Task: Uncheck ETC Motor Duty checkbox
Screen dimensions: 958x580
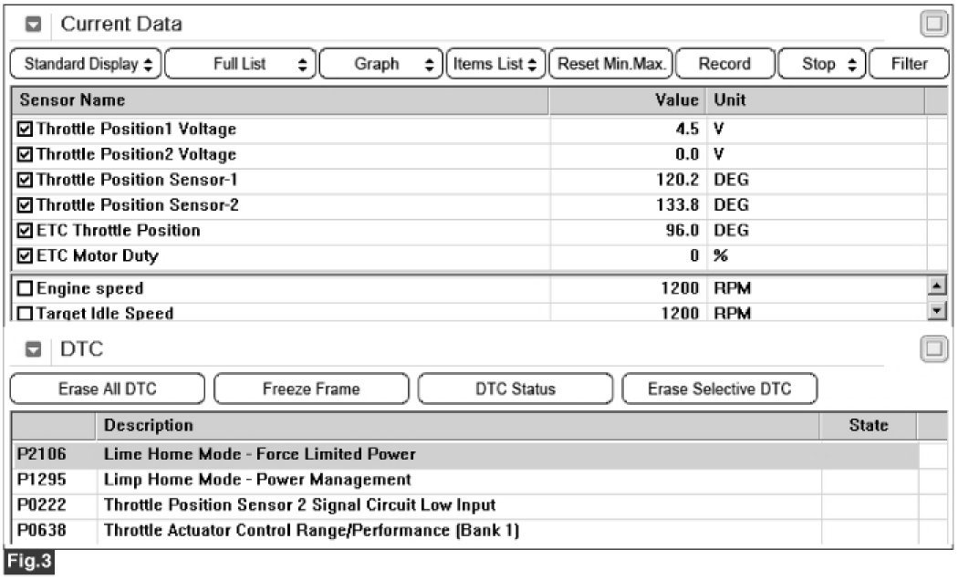Action: [x=25, y=256]
